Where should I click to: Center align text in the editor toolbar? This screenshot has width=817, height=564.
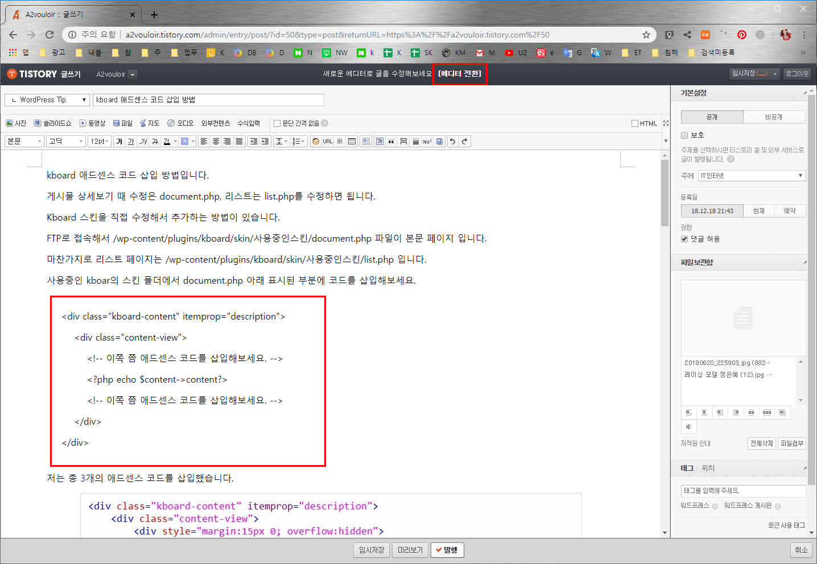[216, 142]
